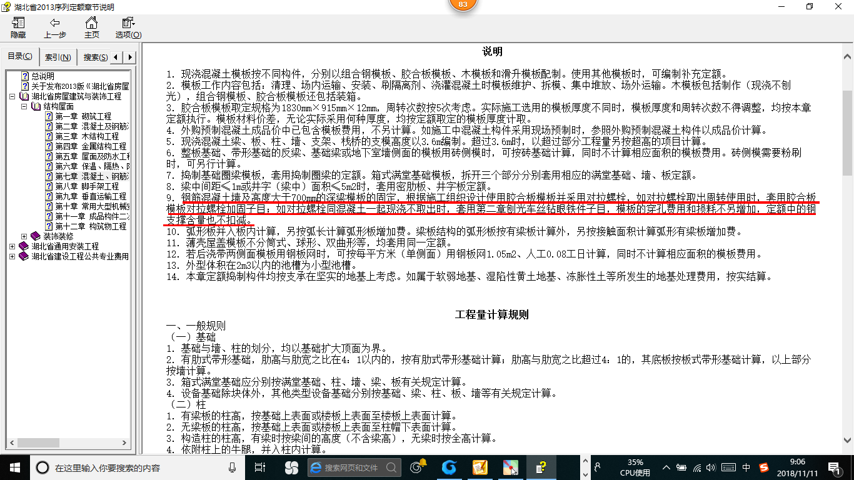Click the Sogou S input method icon

(764, 467)
